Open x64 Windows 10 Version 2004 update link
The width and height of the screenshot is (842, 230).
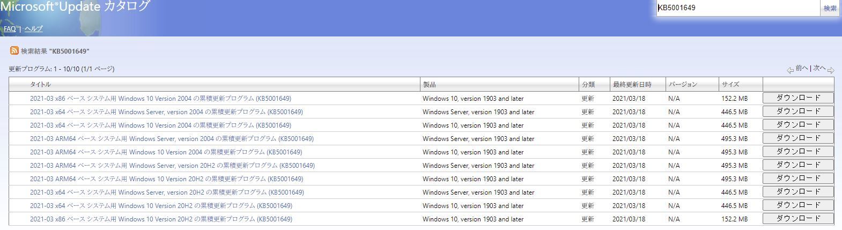coord(160,125)
